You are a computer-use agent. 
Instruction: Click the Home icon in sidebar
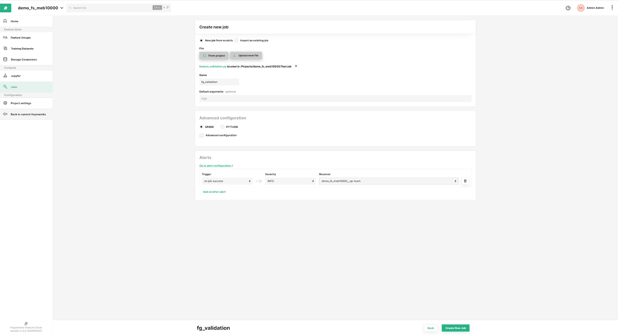tap(5, 21)
